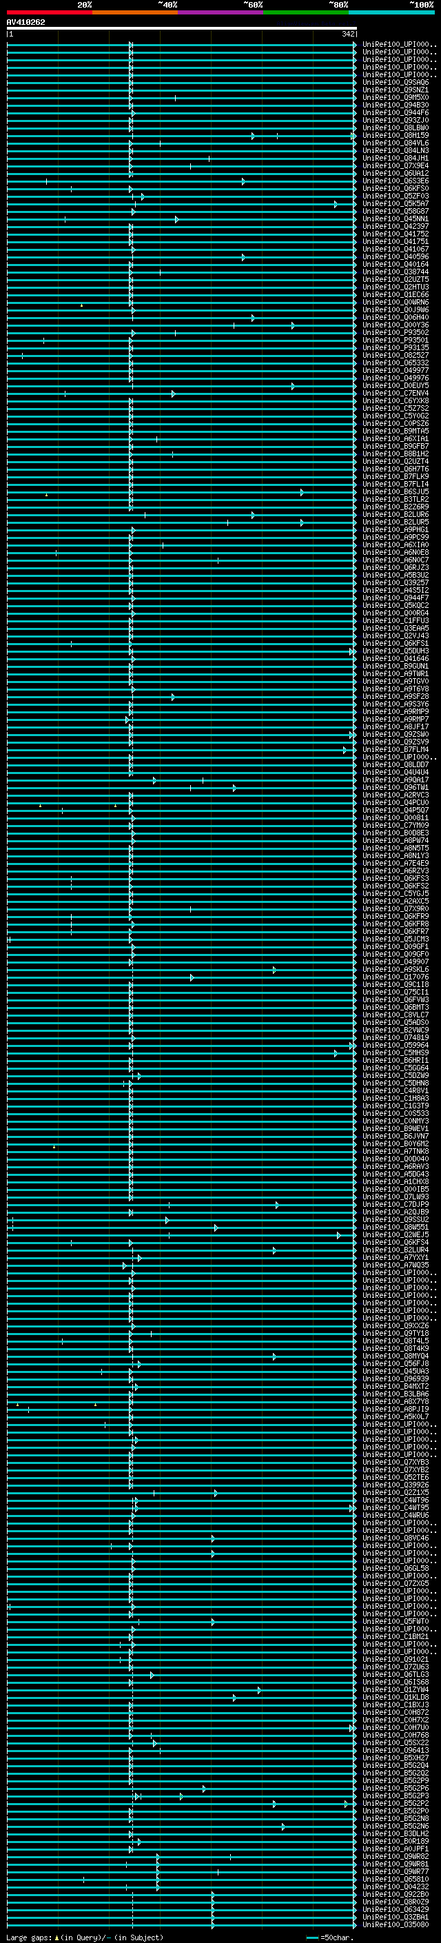This screenshot has height=1943, width=441.
Task: Open hit UniRef100_Q8H159
Action: coord(396,136)
